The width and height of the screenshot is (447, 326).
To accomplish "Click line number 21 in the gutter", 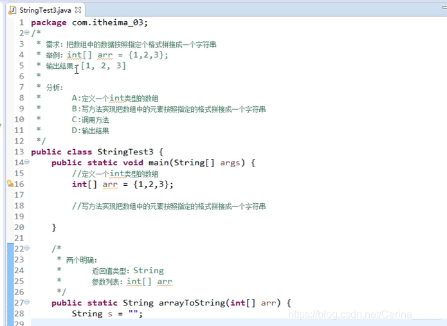I will (x=19, y=238).
